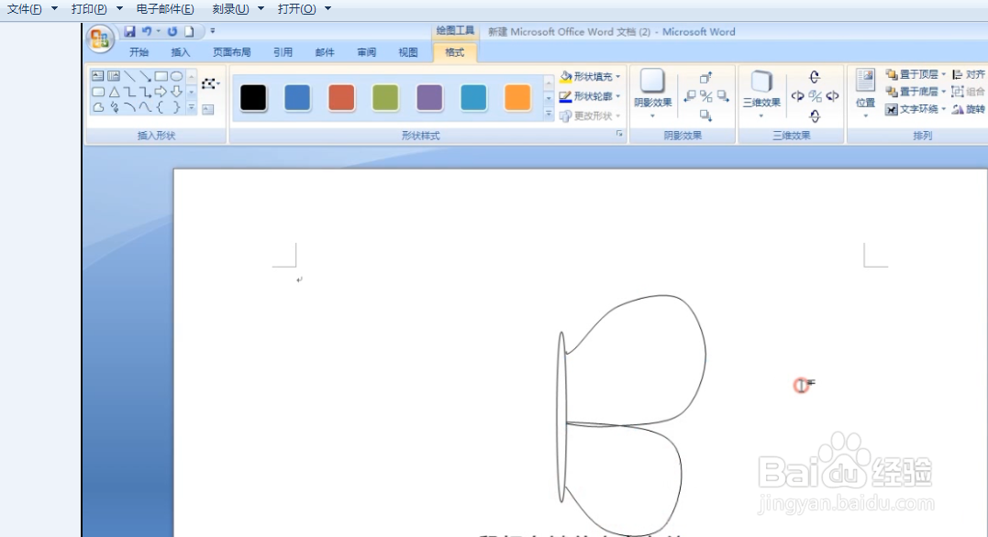This screenshot has width=988, height=537.
Task: Open the 形状样式 dialog launcher
Action: pyautogui.click(x=619, y=134)
